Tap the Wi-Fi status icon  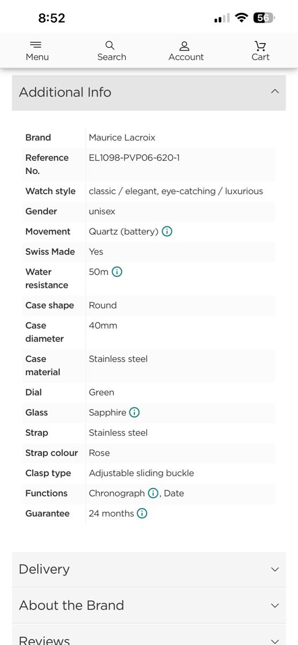pyautogui.click(x=242, y=18)
